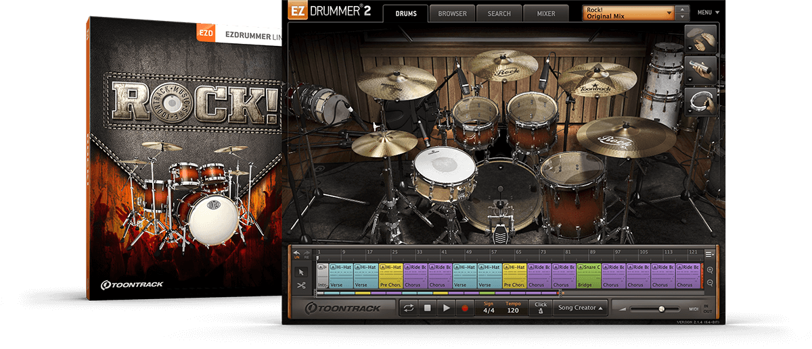Click the MIDI OUT indicator
This screenshot has width=812, height=349.
pyautogui.click(x=706, y=312)
